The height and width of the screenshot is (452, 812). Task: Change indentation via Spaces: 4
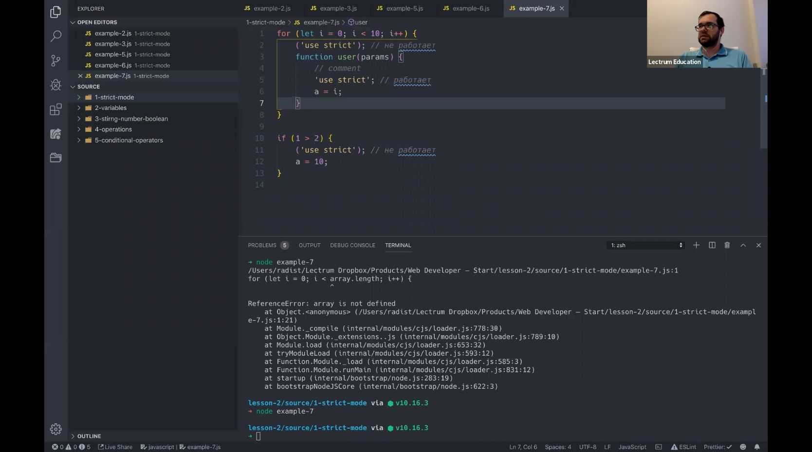[x=558, y=447]
